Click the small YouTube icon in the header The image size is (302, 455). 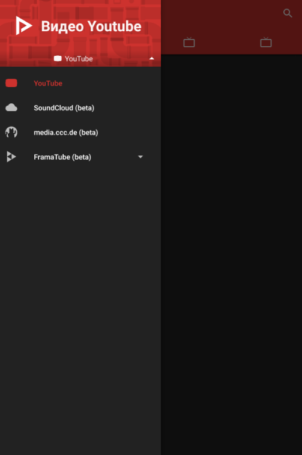point(58,59)
